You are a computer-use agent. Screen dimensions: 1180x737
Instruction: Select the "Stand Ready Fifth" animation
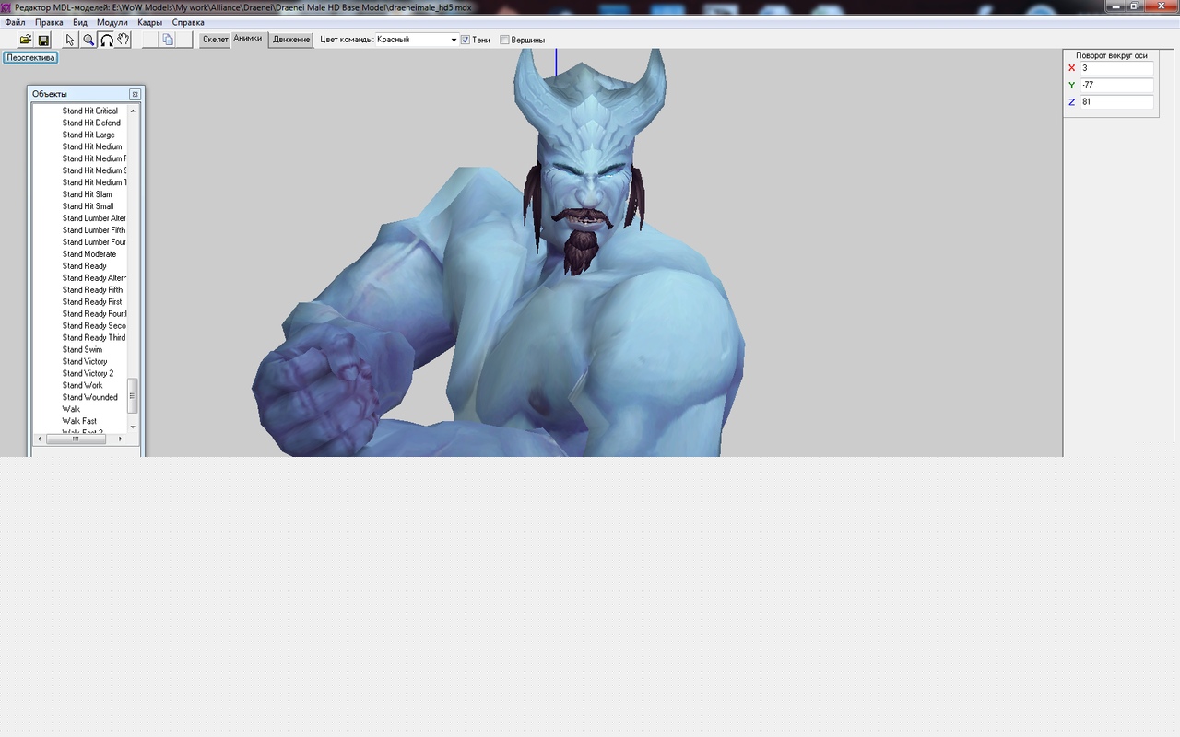coord(92,290)
